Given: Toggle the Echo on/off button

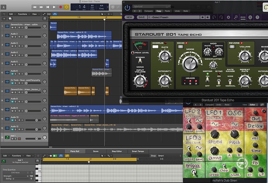Looking at the screenshot, I should pos(180,47).
